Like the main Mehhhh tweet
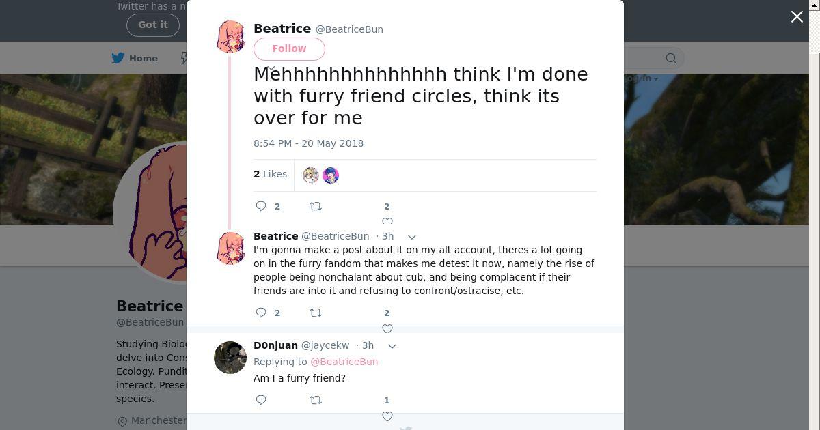The image size is (820, 430). point(387,220)
